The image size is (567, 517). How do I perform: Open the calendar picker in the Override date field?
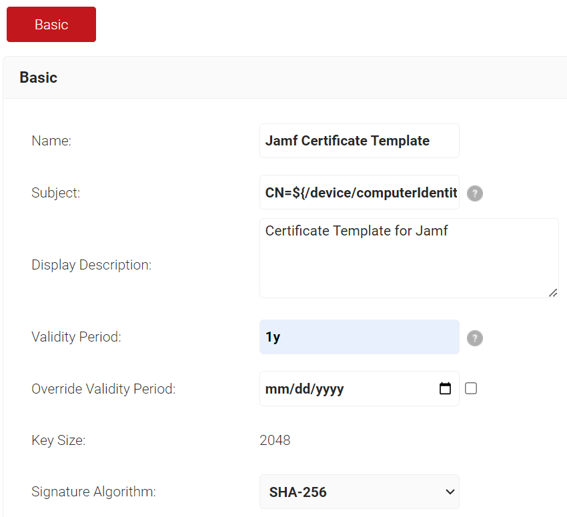[x=445, y=388]
